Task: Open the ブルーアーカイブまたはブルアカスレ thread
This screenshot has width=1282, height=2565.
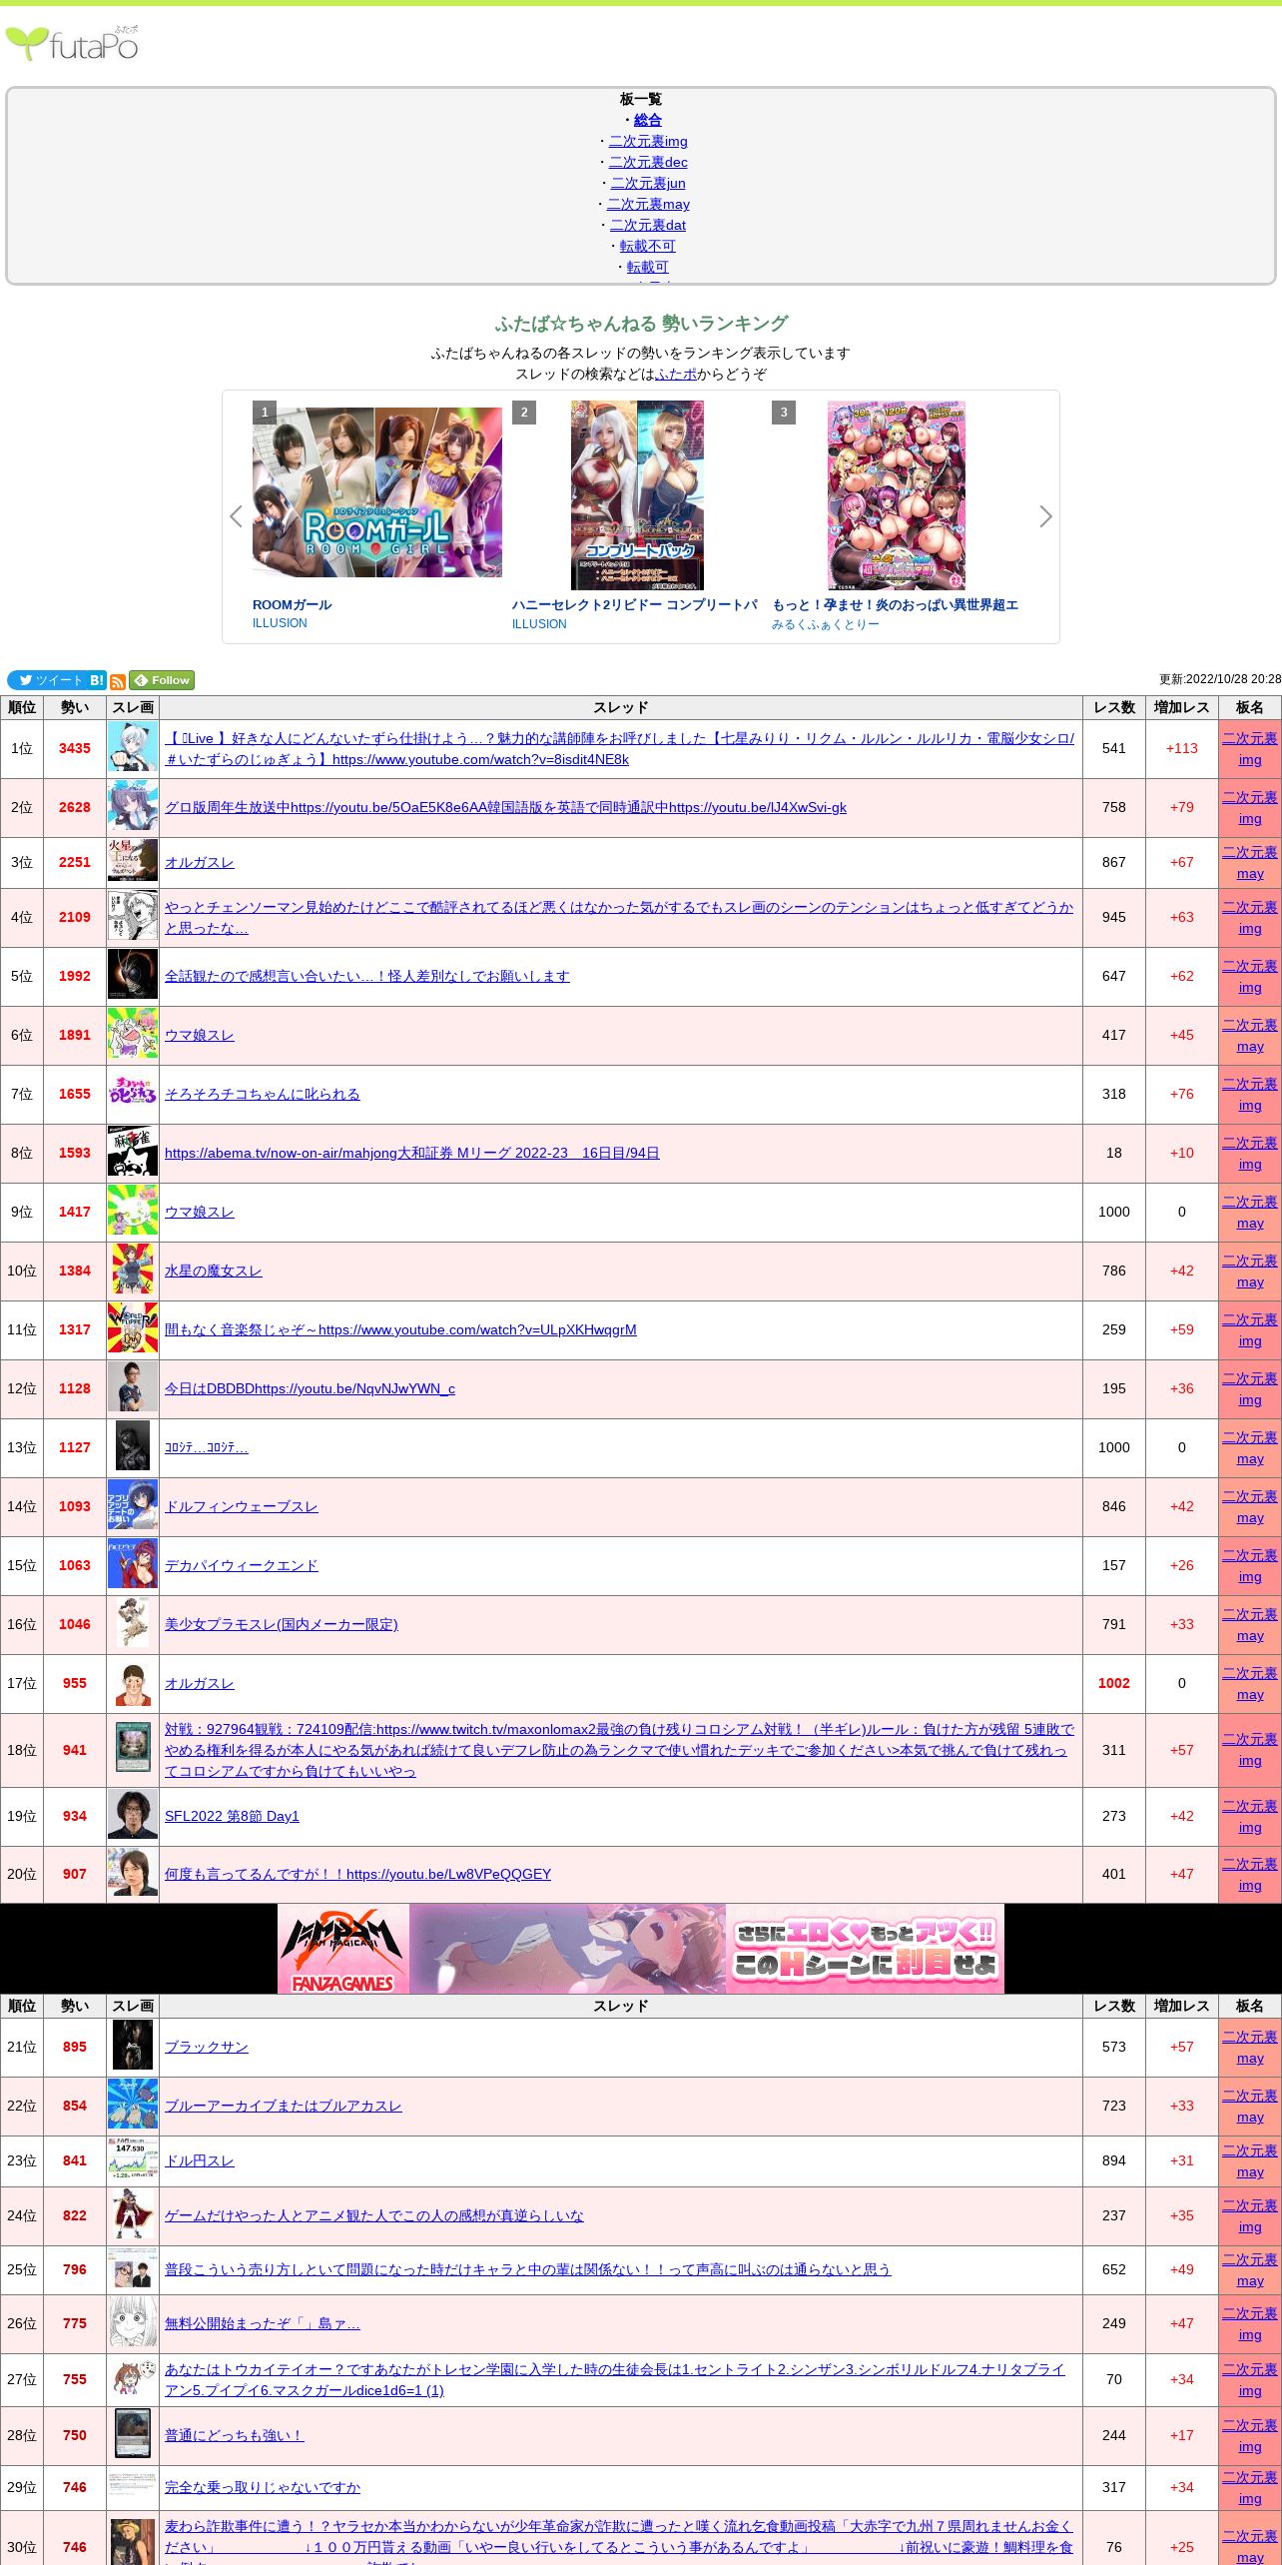Action: tap(283, 2106)
